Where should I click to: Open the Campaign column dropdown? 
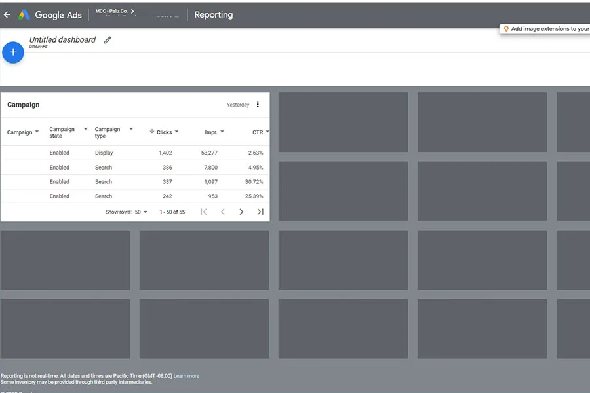tap(37, 132)
